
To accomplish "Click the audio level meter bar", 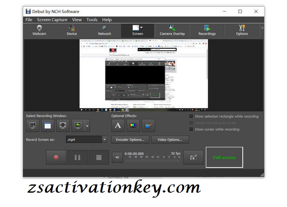I will (153, 161).
